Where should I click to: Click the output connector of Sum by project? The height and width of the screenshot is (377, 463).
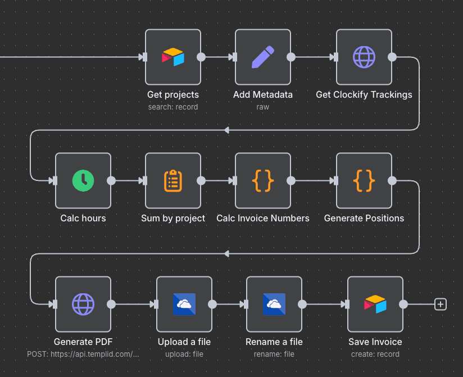tap(201, 181)
